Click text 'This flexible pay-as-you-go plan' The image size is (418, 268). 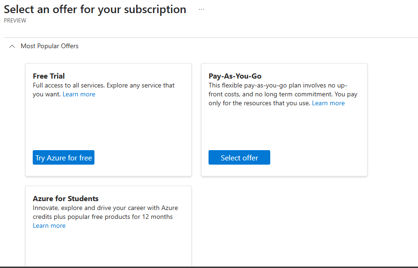[254, 85]
